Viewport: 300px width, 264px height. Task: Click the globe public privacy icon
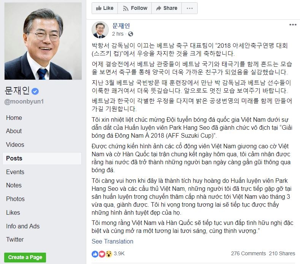(130, 34)
